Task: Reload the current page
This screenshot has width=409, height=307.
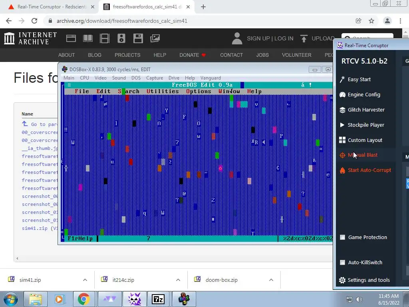Action: [34, 21]
